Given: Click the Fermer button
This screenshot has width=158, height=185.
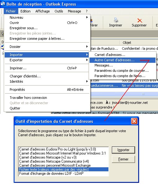Looking at the screenshot, I should click(123, 159).
